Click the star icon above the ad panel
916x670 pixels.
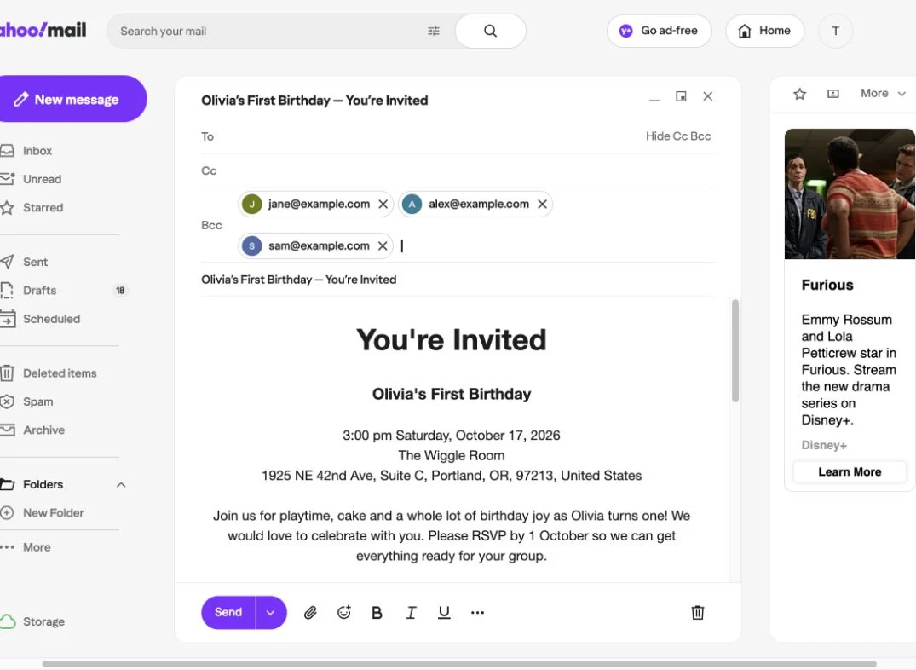[800, 94]
